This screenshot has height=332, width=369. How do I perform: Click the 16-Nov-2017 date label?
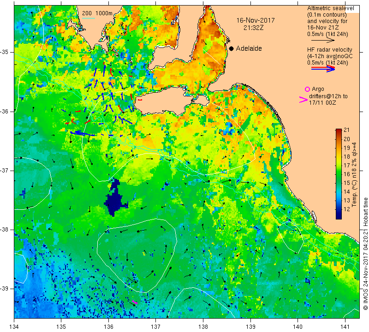click(256, 20)
